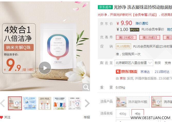Select the 400g specification option
This screenshot has height=122, width=172.
coord(123,114)
